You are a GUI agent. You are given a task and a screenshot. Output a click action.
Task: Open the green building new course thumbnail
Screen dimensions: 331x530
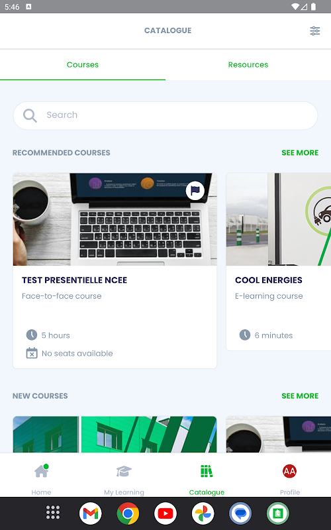115,435
